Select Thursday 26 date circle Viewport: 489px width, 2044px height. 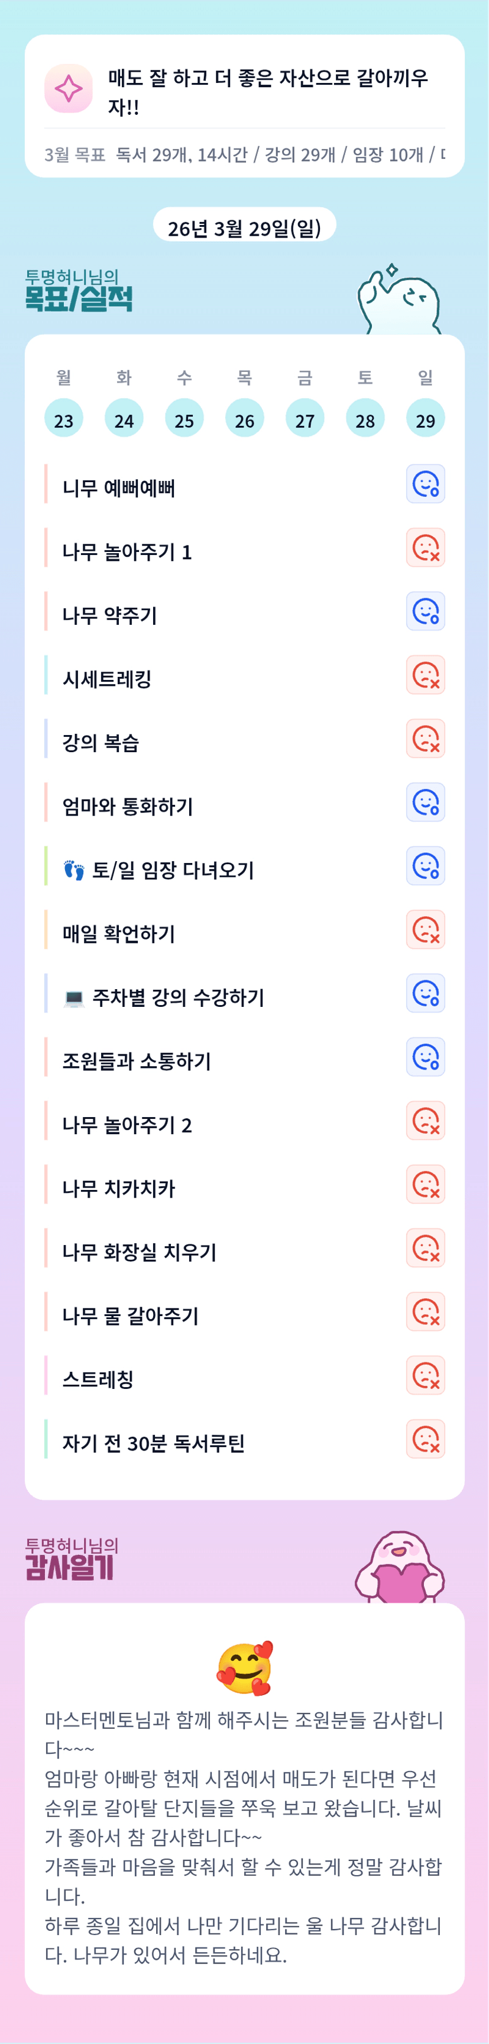244,419
